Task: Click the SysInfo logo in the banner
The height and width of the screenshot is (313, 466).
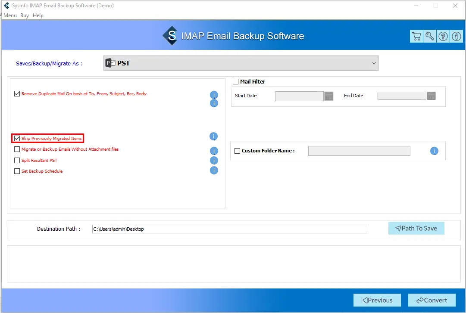Action: point(170,36)
